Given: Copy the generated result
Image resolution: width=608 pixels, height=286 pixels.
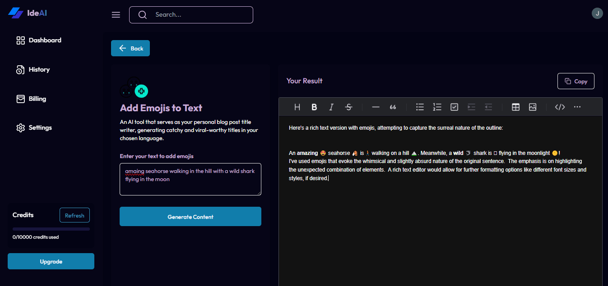Looking at the screenshot, I should coord(576,81).
